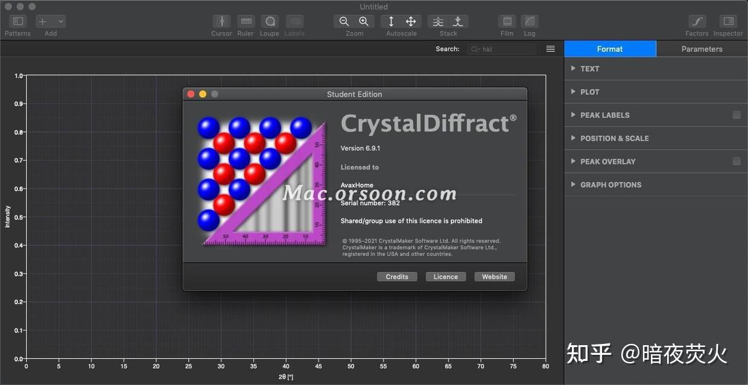The width and height of the screenshot is (748, 385).
Task: Zoom out with the minus magnifier
Action: pyautogui.click(x=344, y=21)
